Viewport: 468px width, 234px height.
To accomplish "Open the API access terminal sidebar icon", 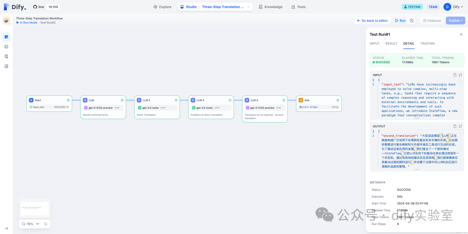I will (6, 46).
